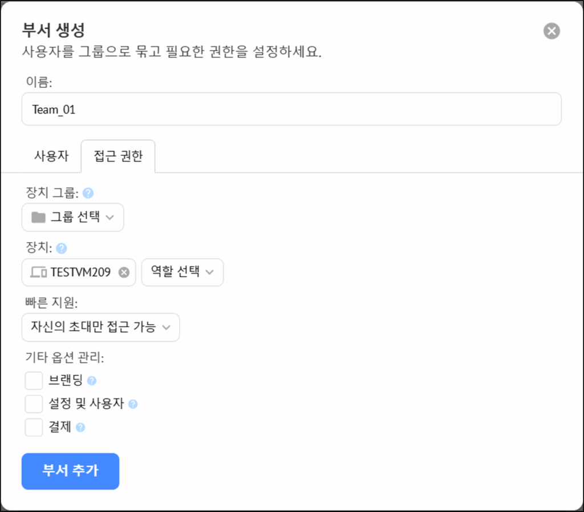584x512 pixels.
Task: Click help icon beside 설정 및 사용자
Action: 133,404
